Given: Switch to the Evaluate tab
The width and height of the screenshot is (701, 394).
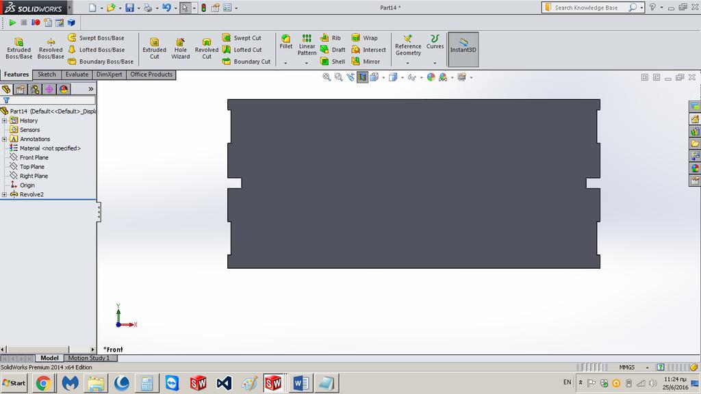Looking at the screenshot, I should (77, 75).
